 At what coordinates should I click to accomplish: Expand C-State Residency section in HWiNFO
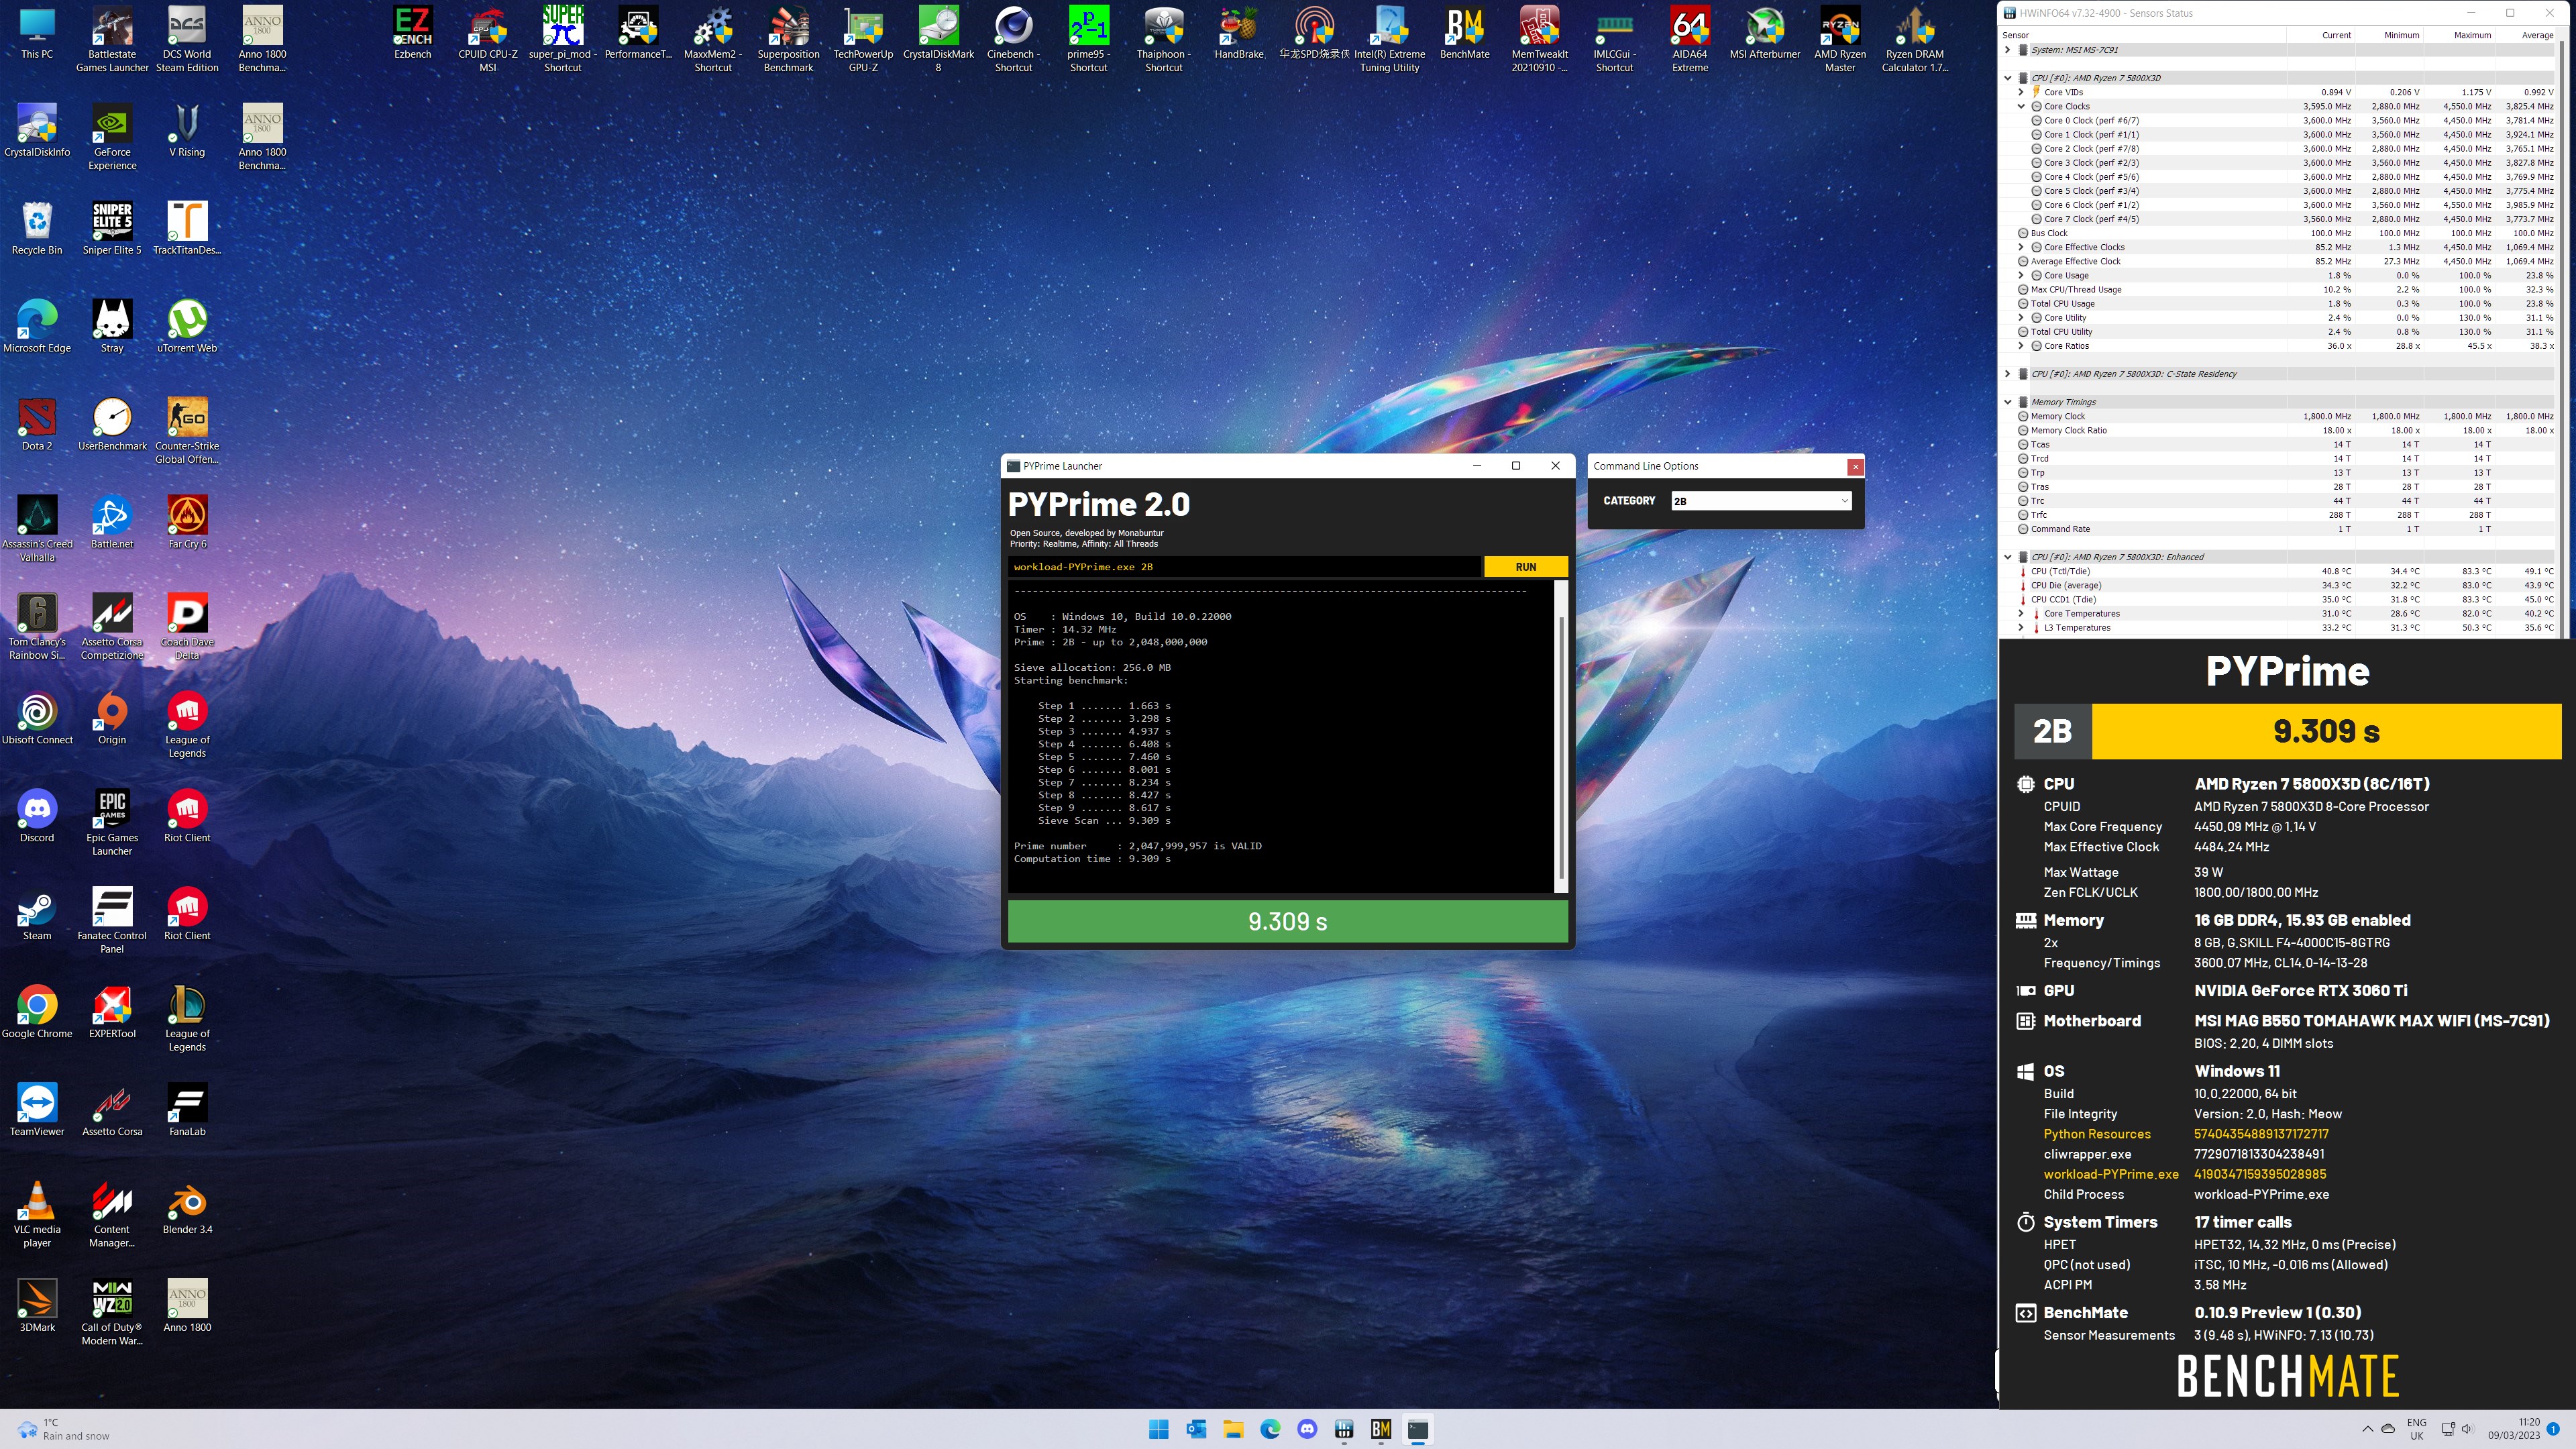[x=2007, y=374]
